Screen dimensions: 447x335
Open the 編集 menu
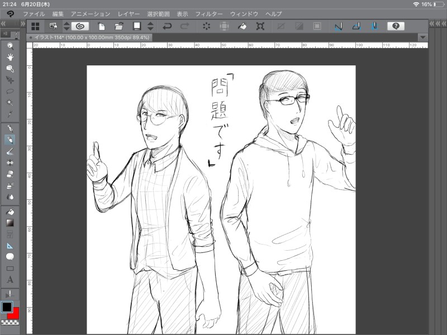[58, 14]
